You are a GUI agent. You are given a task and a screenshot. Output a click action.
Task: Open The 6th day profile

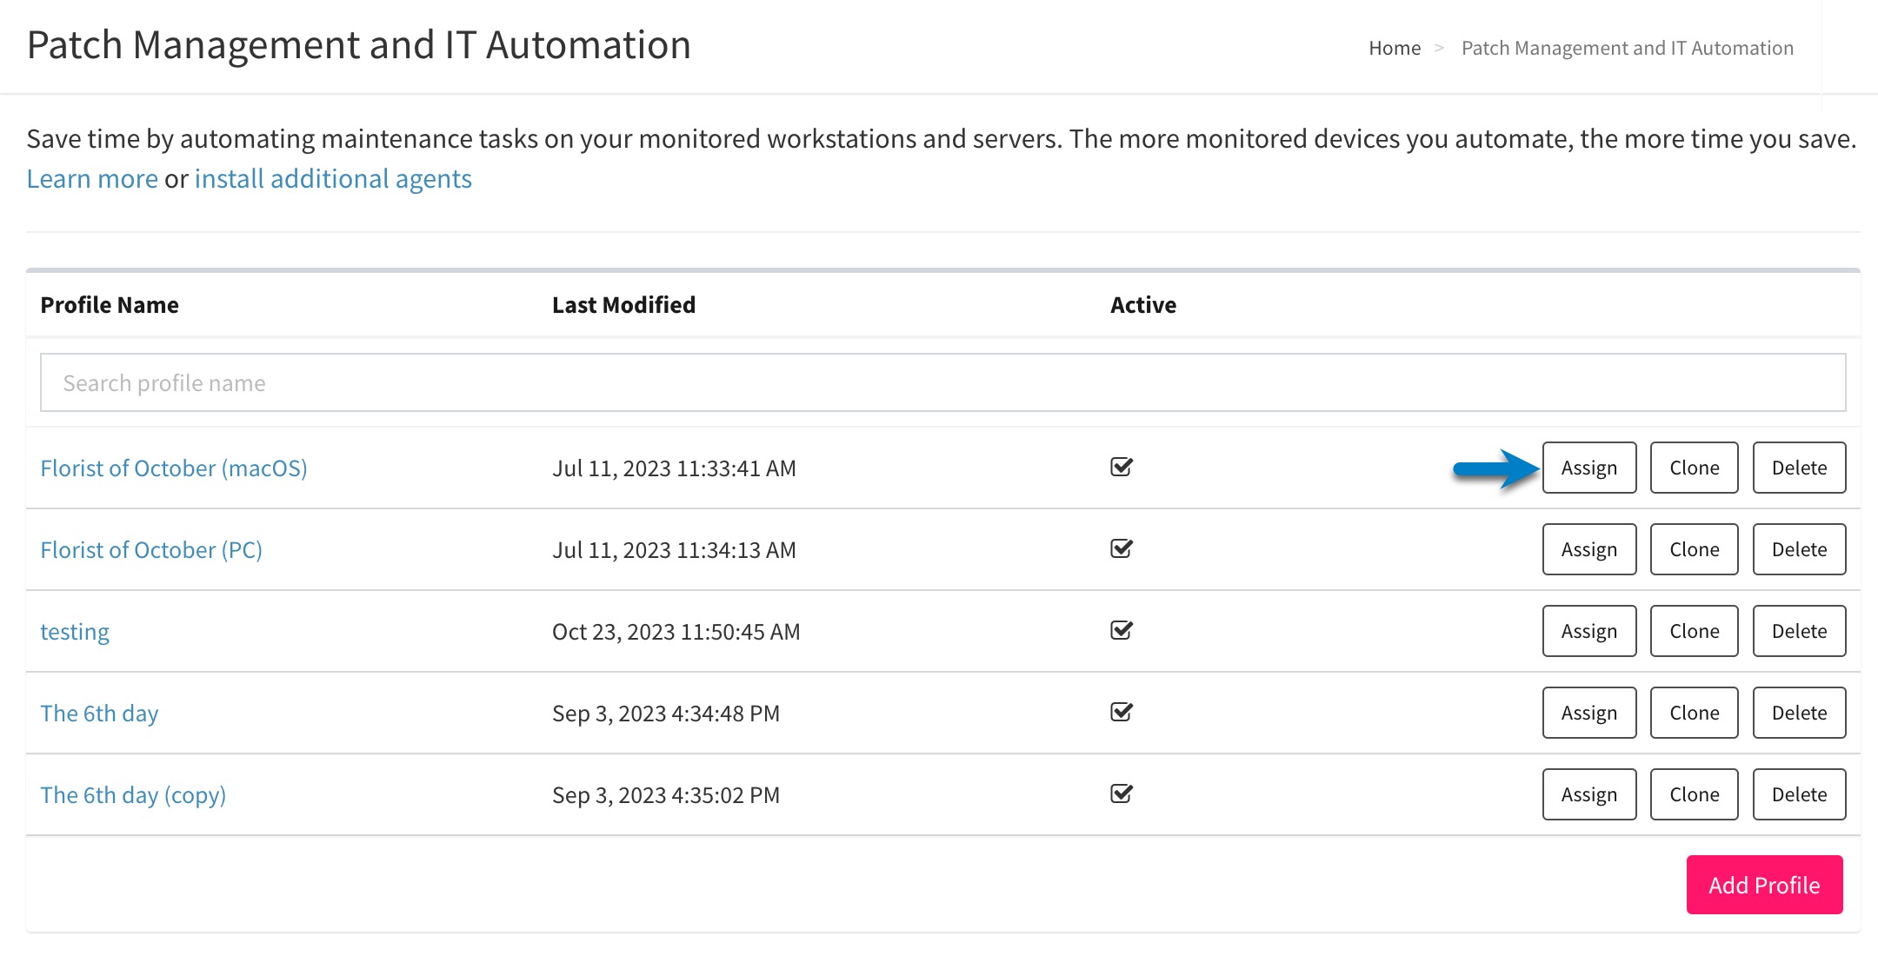(x=99, y=713)
